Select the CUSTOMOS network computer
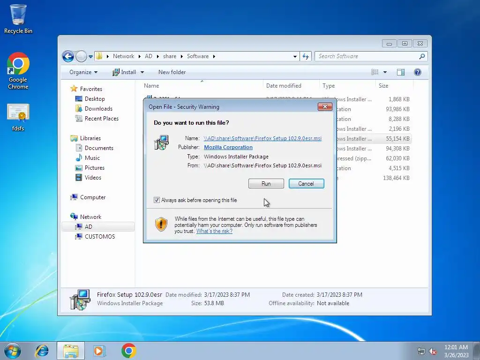480x360 pixels. click(x=99, y=237)
